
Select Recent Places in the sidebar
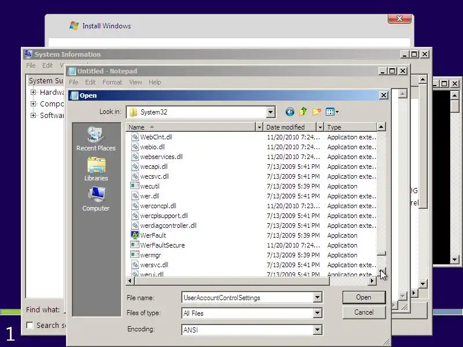pyautogui.click(x=95, y=139)
